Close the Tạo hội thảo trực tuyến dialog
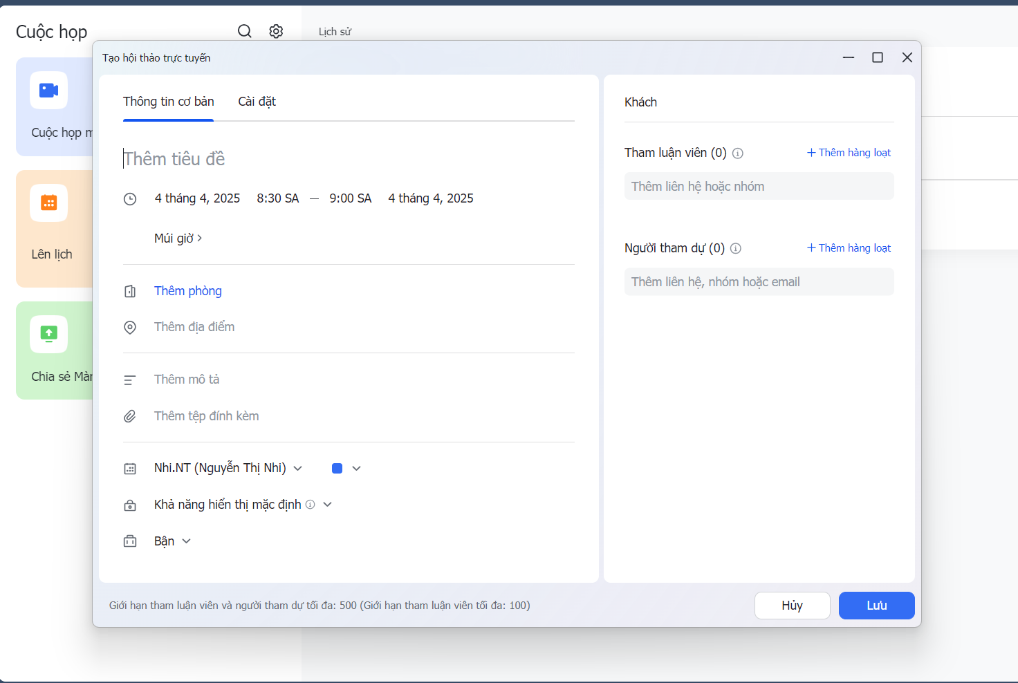The width and height of the screenshot is (1018, 683). pos(907,57)
